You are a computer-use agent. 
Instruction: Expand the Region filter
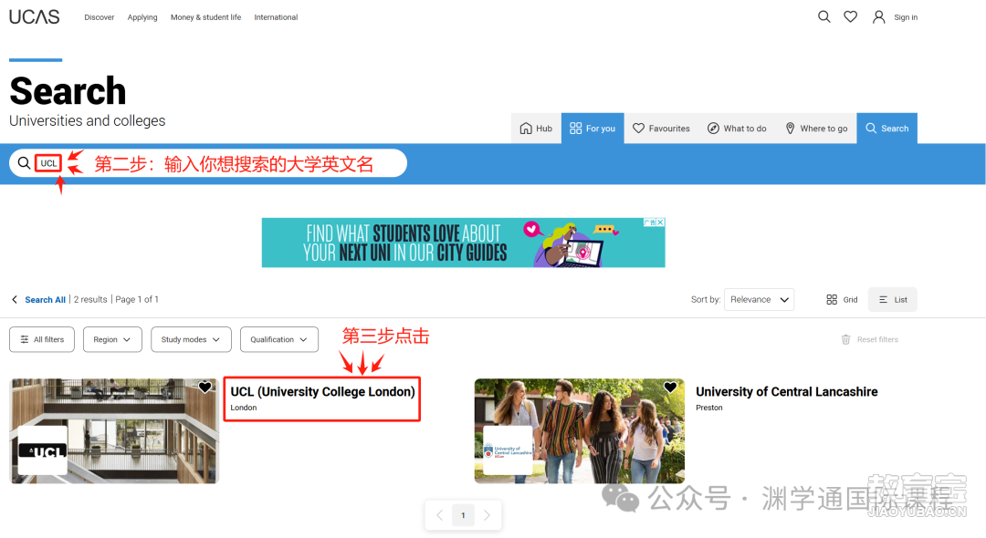click(112, 339)
